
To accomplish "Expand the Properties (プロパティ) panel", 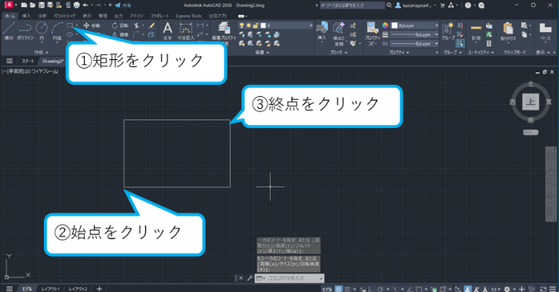I will tap(399, 52).
